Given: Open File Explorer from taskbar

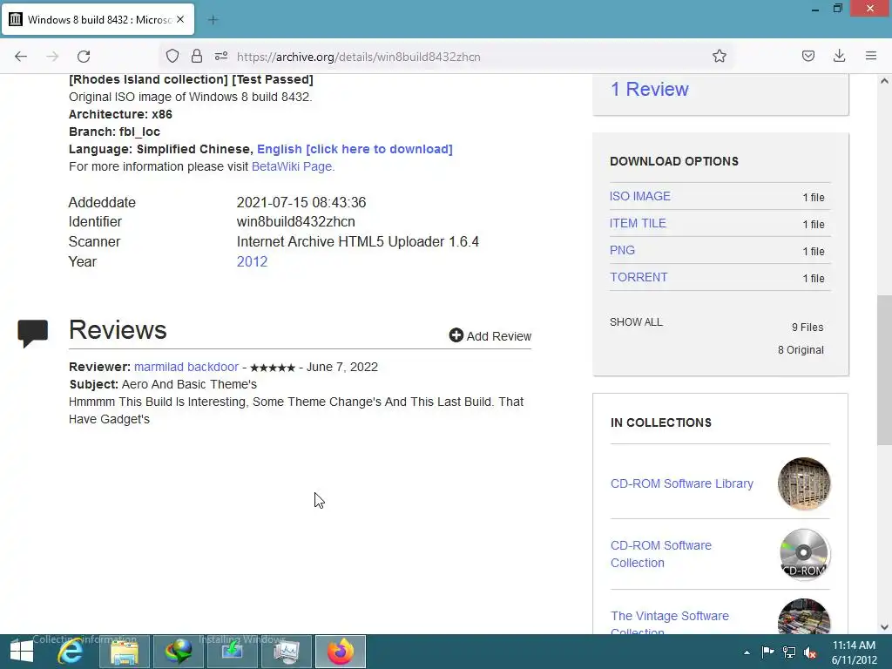Looking at the screenshot, I should click(125, 652).
